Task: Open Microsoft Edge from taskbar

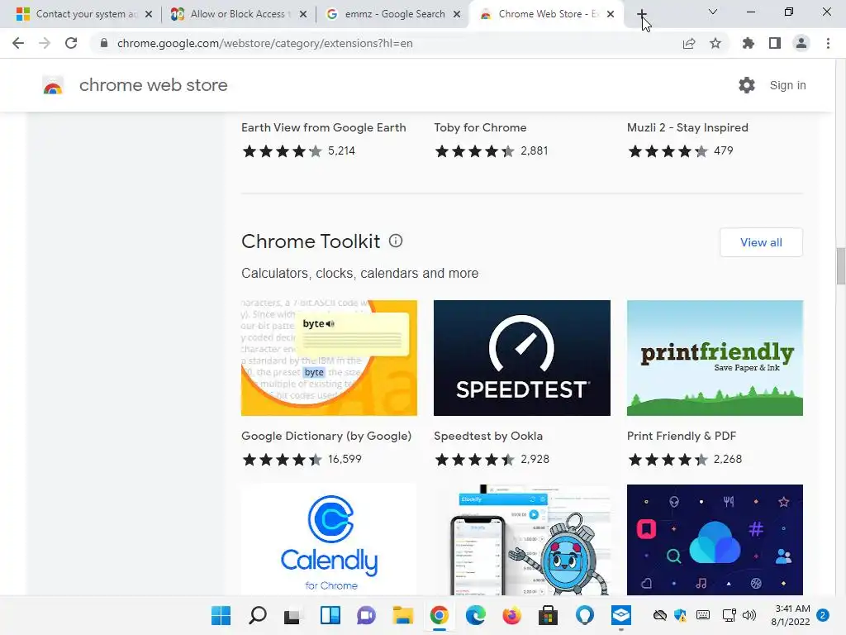Action: pos(475,615)
